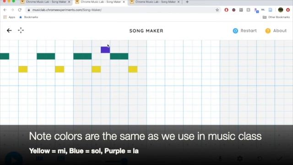Close the third Chrome Music Lab tab

click(x=179, y=2)
